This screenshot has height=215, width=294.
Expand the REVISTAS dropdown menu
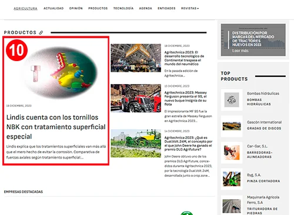[190, 8]
